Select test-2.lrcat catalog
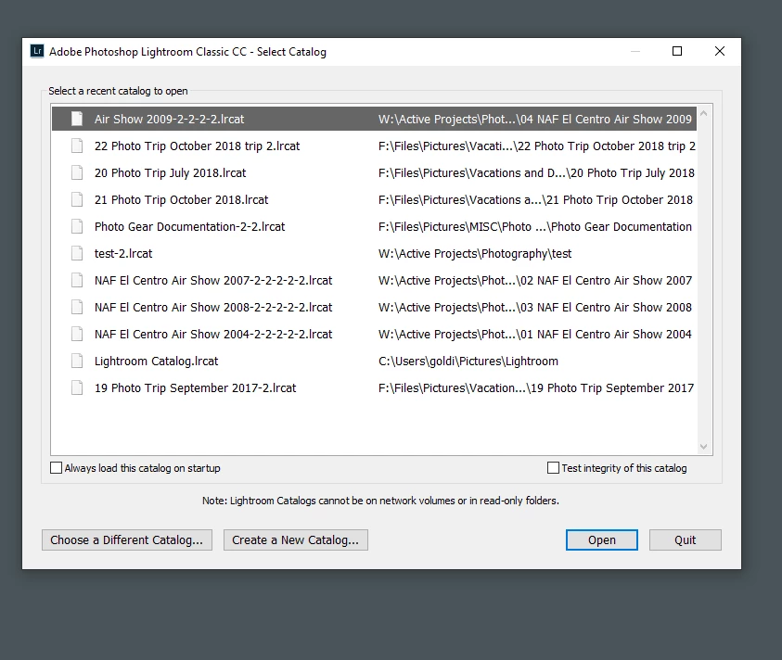This screenshot has height=660, width=782. tap(123, 254)
